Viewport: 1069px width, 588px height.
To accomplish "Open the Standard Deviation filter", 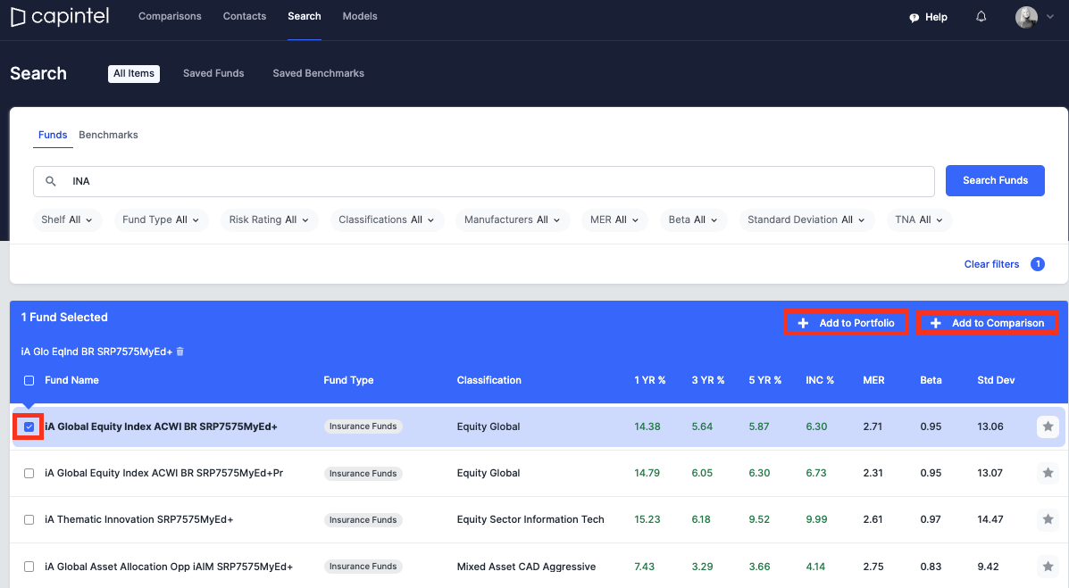I will pos(806,219).
